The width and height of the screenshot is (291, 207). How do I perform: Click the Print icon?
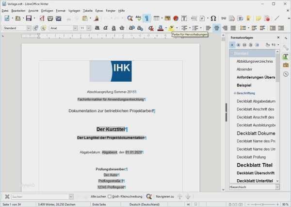[x=50, y=18]
